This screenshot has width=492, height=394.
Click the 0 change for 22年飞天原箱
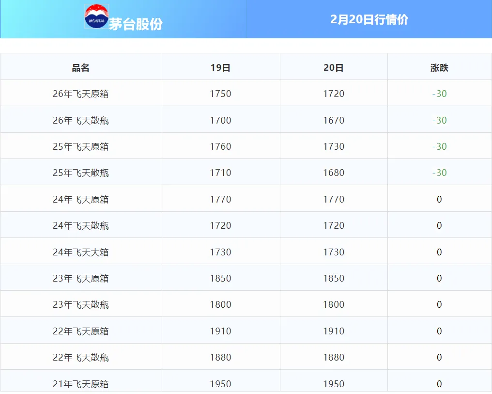point(439,331)
